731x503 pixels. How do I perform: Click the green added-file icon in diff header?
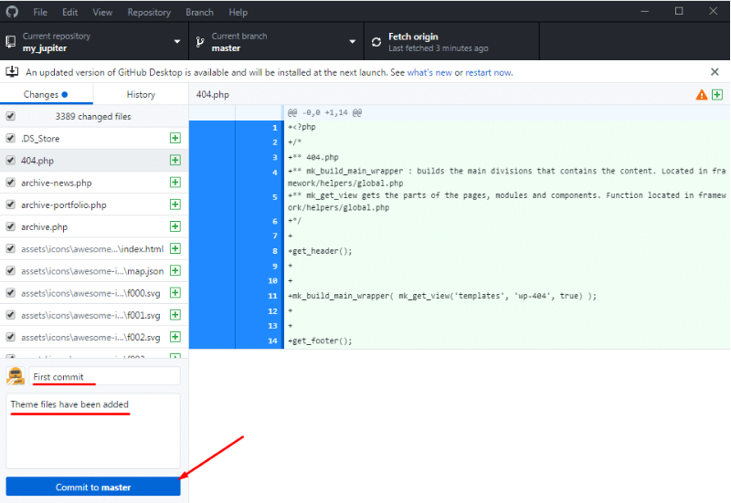click(x=717, y=95)
